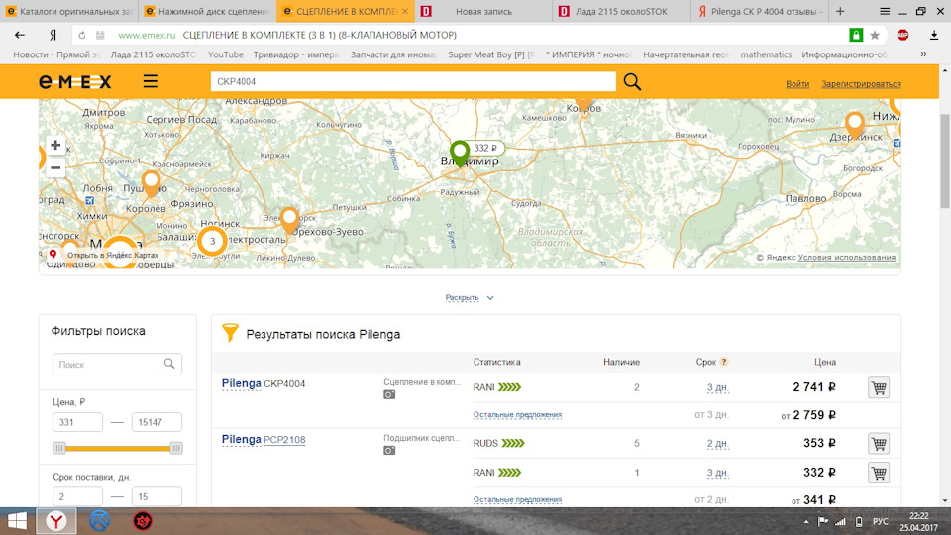Add RANI 332 ₽ offer to cart
The width and height of the screenshot is (951, 535).
pos(879,473)
